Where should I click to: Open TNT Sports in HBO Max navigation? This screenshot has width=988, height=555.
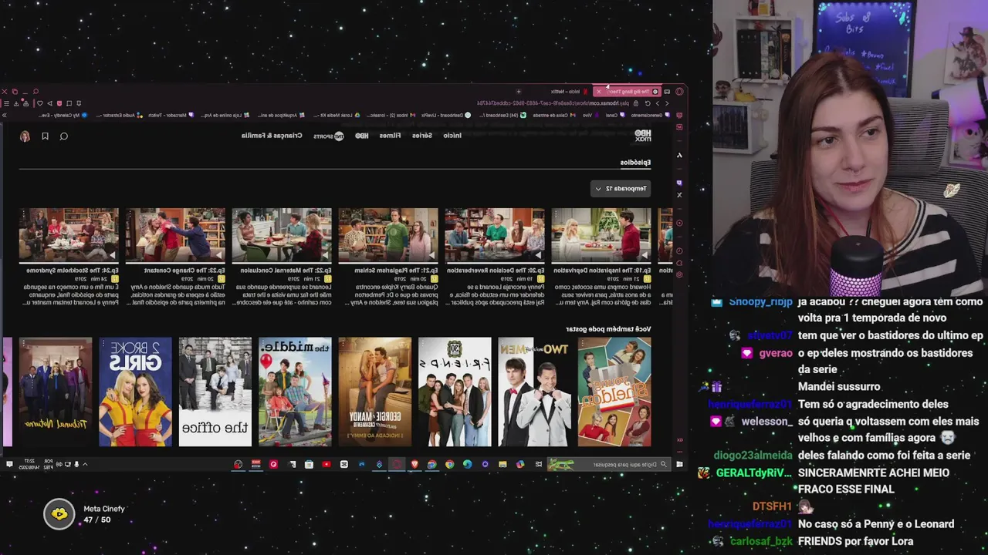coord(329,136)
